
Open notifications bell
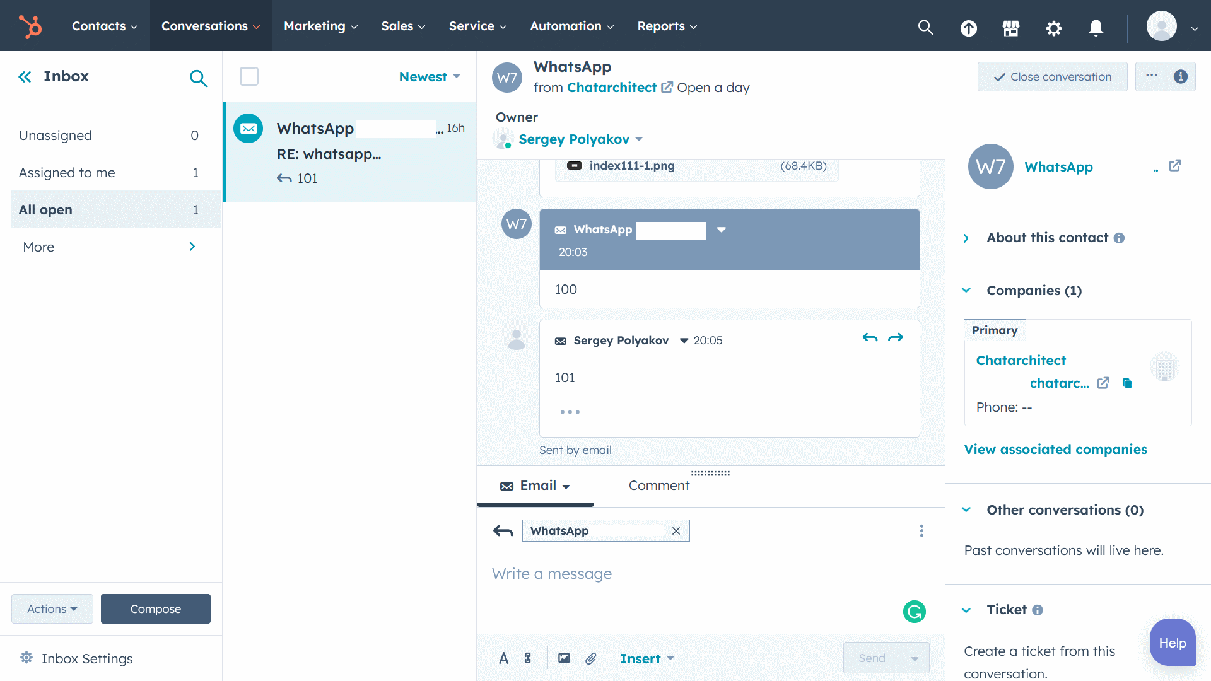pyautogui.click(x=1096, y=27)
